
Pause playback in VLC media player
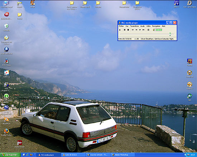tap(125, 30)
